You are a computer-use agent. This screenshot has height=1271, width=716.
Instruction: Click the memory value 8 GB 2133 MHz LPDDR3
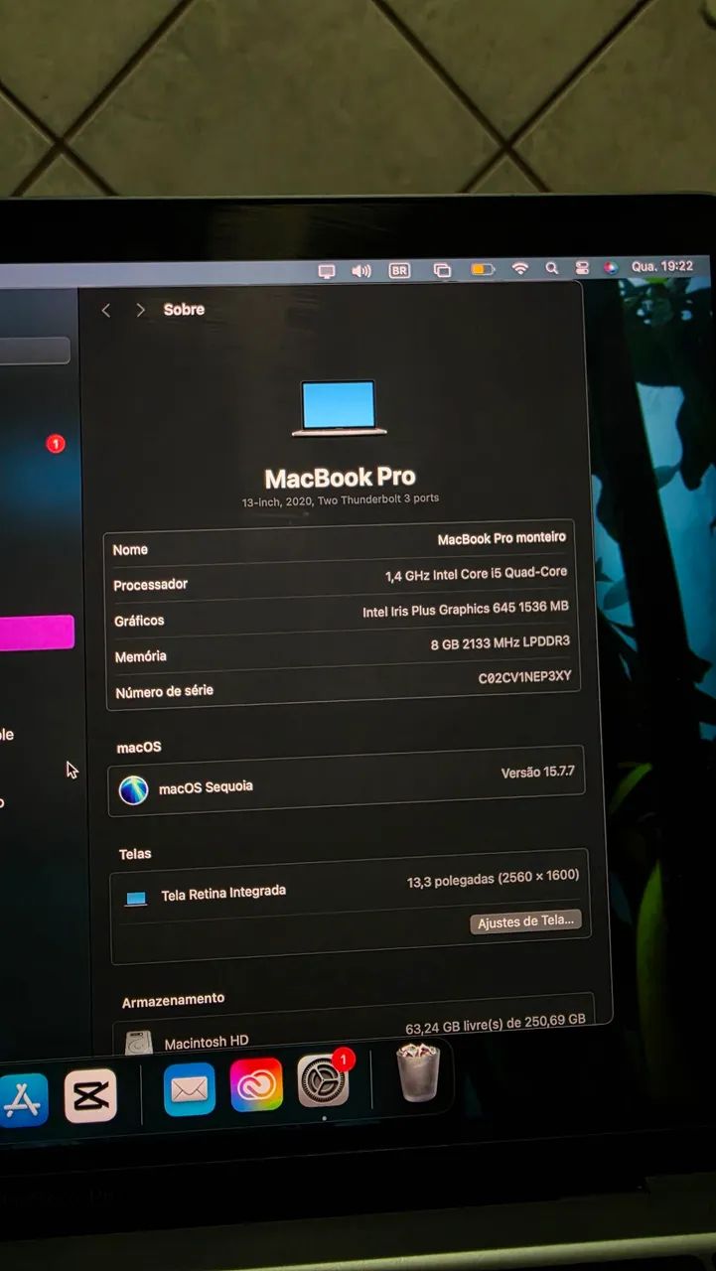tap(501, 642)
